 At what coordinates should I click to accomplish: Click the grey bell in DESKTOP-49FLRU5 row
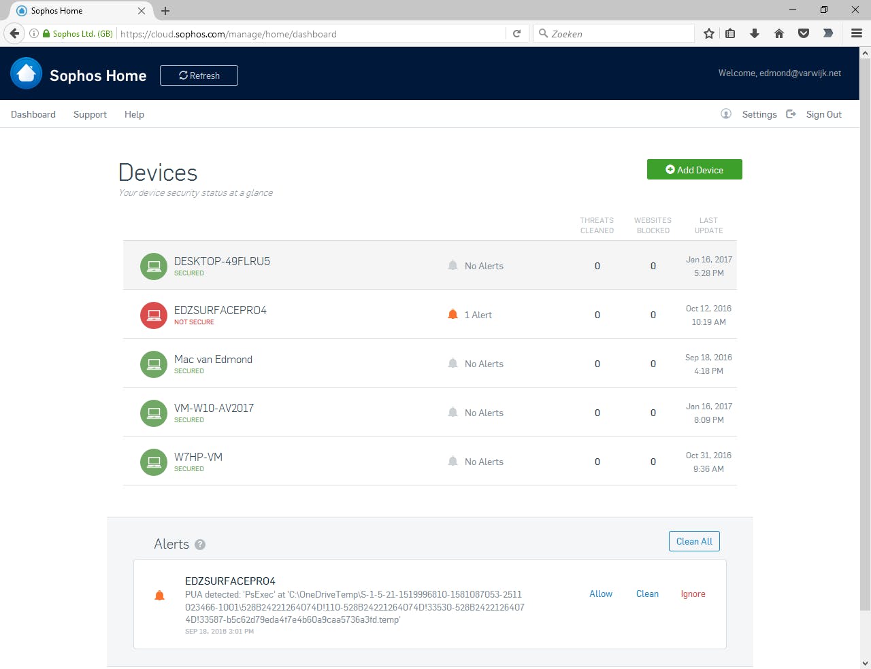(x=453, y=265)
